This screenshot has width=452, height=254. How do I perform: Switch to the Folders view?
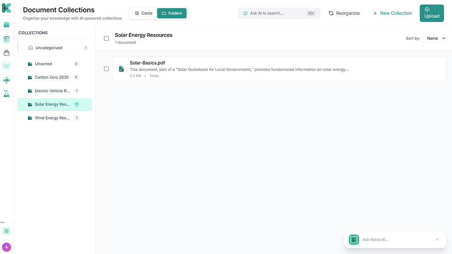coord(172,13)
